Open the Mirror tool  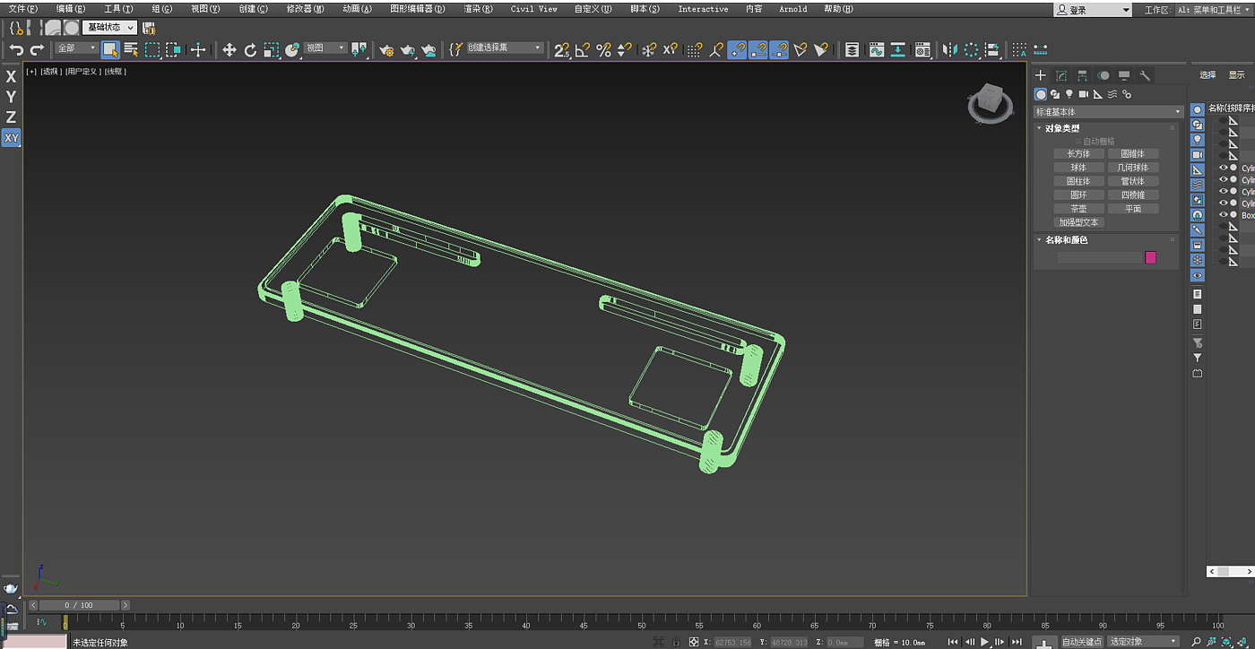[x=950, y=50]
